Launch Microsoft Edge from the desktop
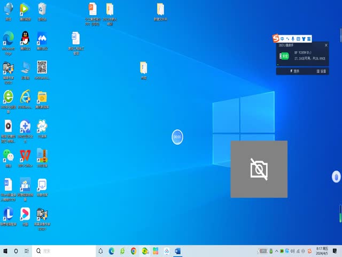 pos(8,39)
